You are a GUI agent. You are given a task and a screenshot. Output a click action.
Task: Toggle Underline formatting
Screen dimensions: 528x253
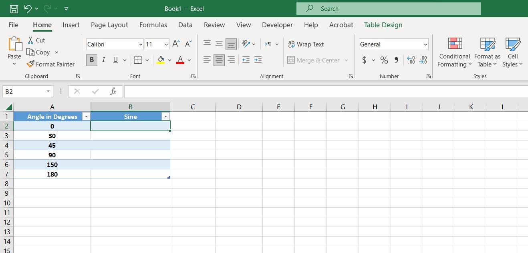click(x=115, y=60)
